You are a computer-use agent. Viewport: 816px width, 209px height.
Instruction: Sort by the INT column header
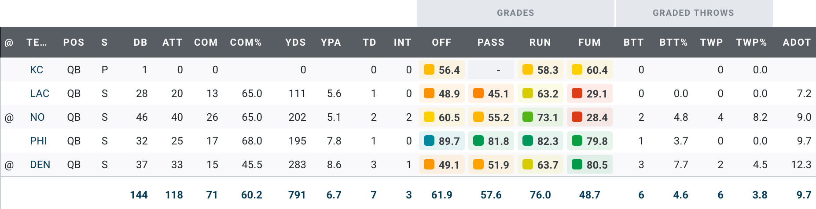coord(402,43)
